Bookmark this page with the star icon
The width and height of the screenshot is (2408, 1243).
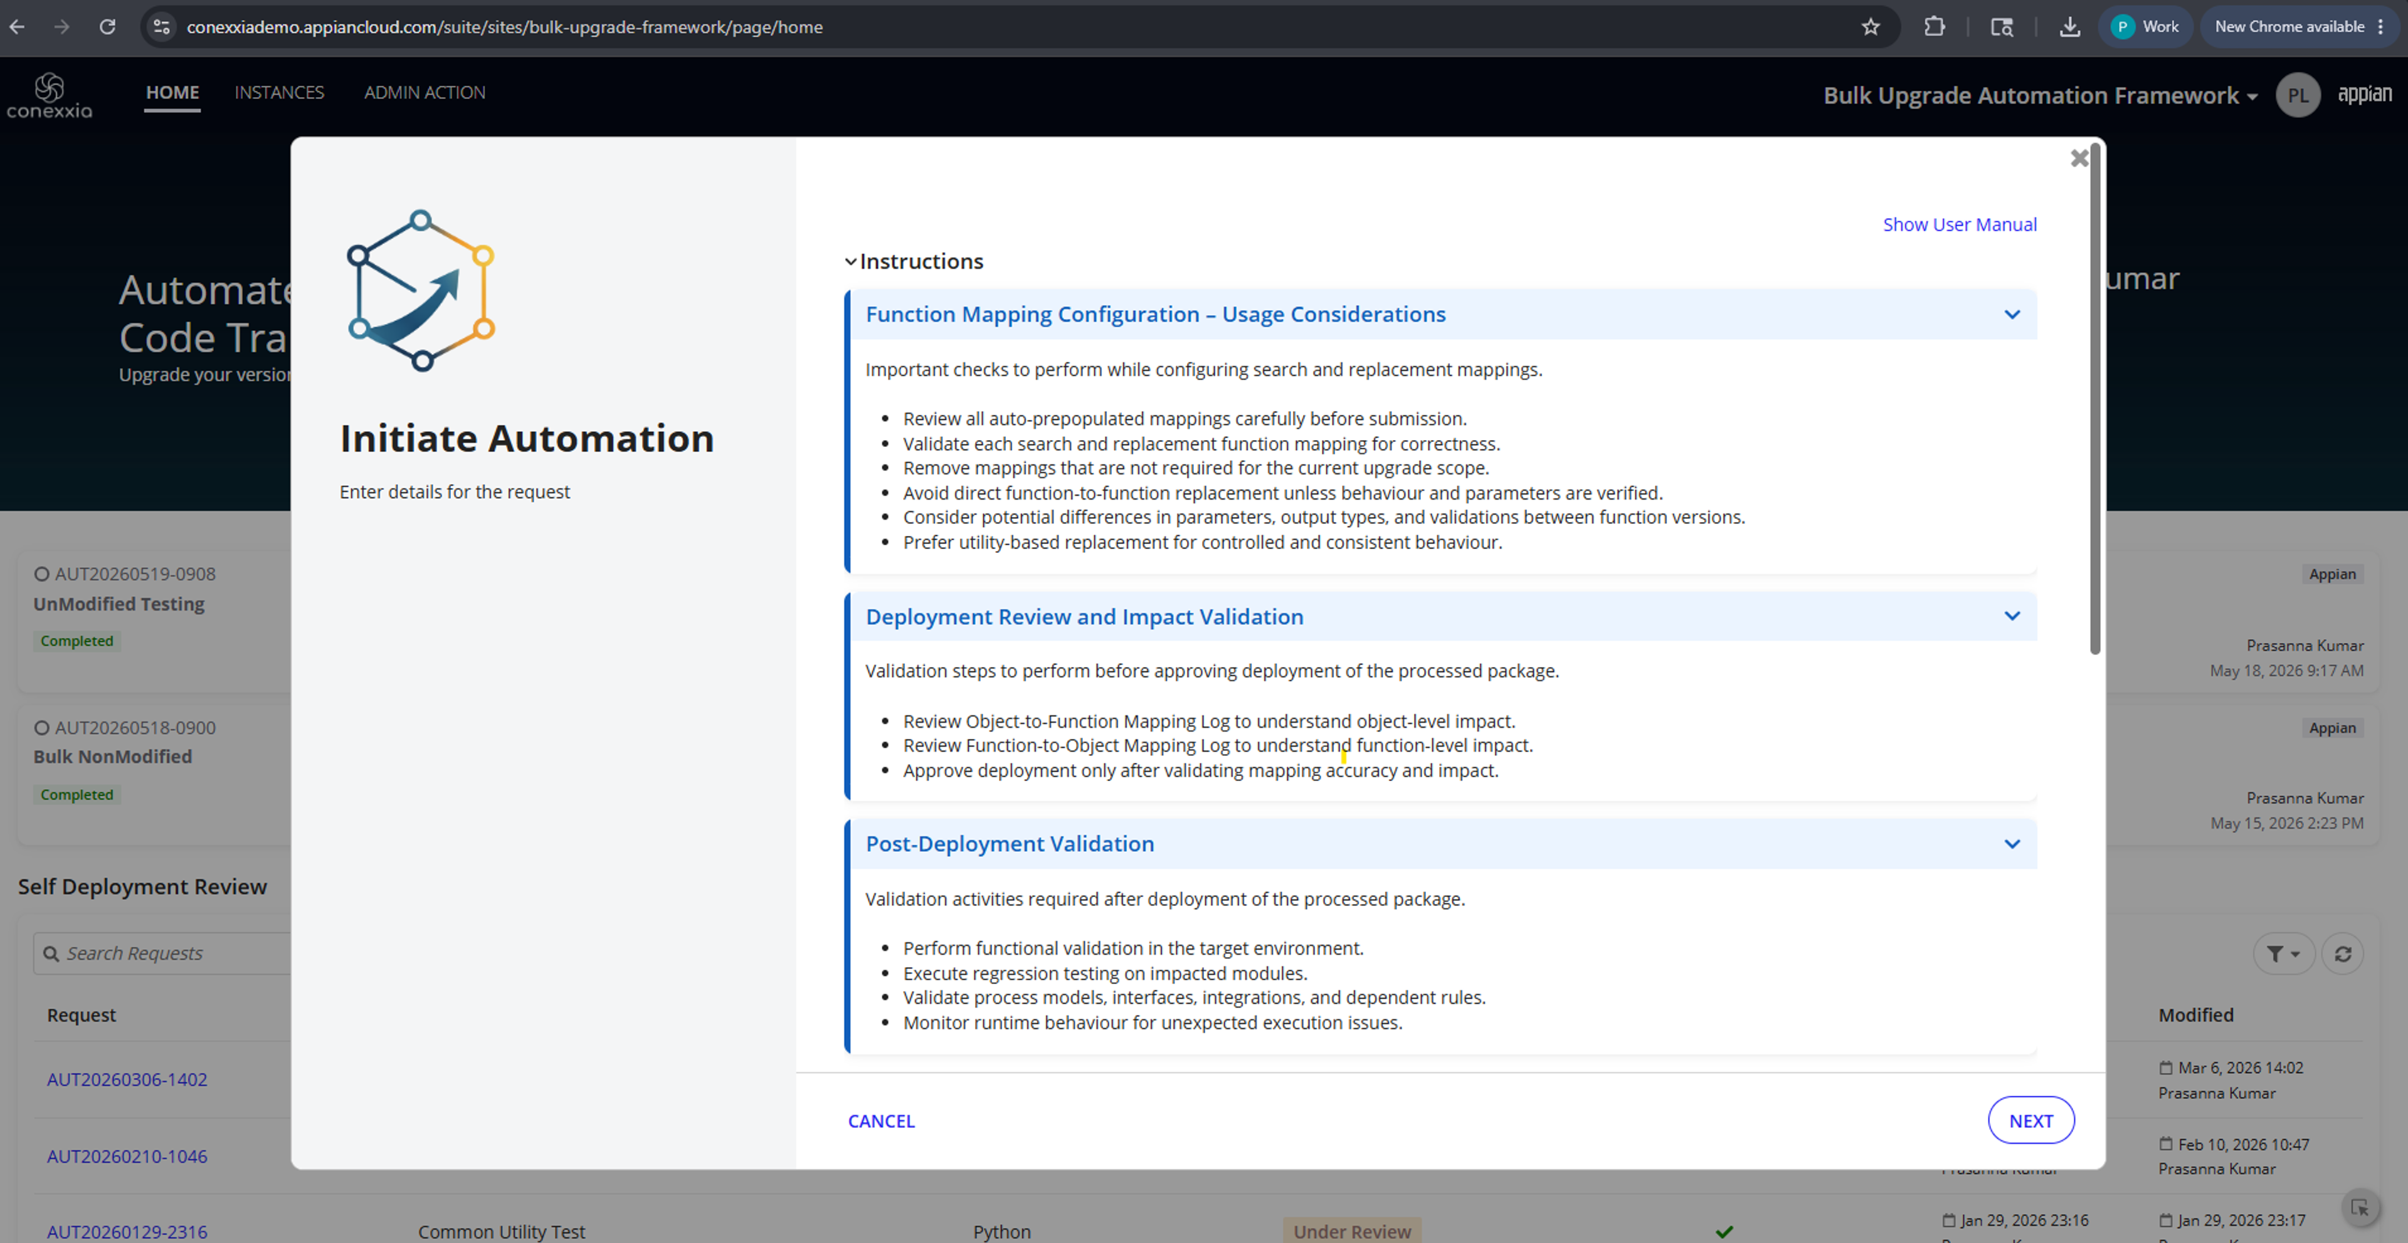point(1871,27)
